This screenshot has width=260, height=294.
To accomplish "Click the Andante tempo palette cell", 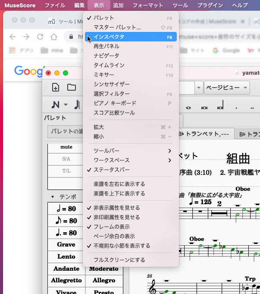I will click(x=66, y=269).
